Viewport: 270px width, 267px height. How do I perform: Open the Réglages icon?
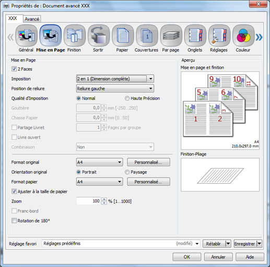coord(219,36)
